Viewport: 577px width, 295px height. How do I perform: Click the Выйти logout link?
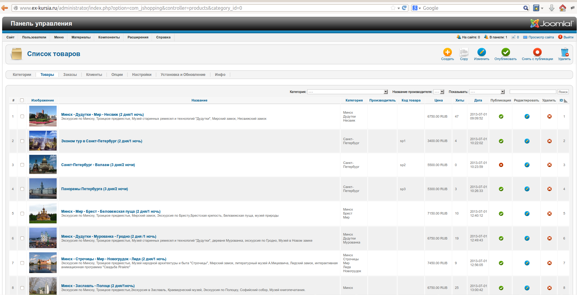coord(568,37)
